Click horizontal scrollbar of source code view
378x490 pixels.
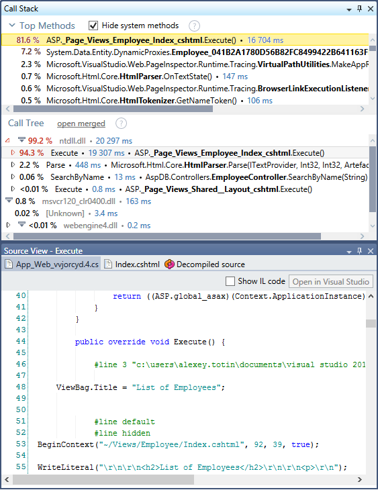coord(103,479)
